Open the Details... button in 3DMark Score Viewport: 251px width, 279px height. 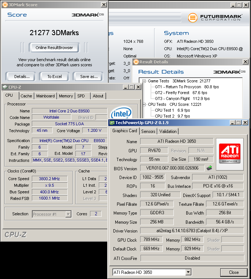[x=22, y=77]
